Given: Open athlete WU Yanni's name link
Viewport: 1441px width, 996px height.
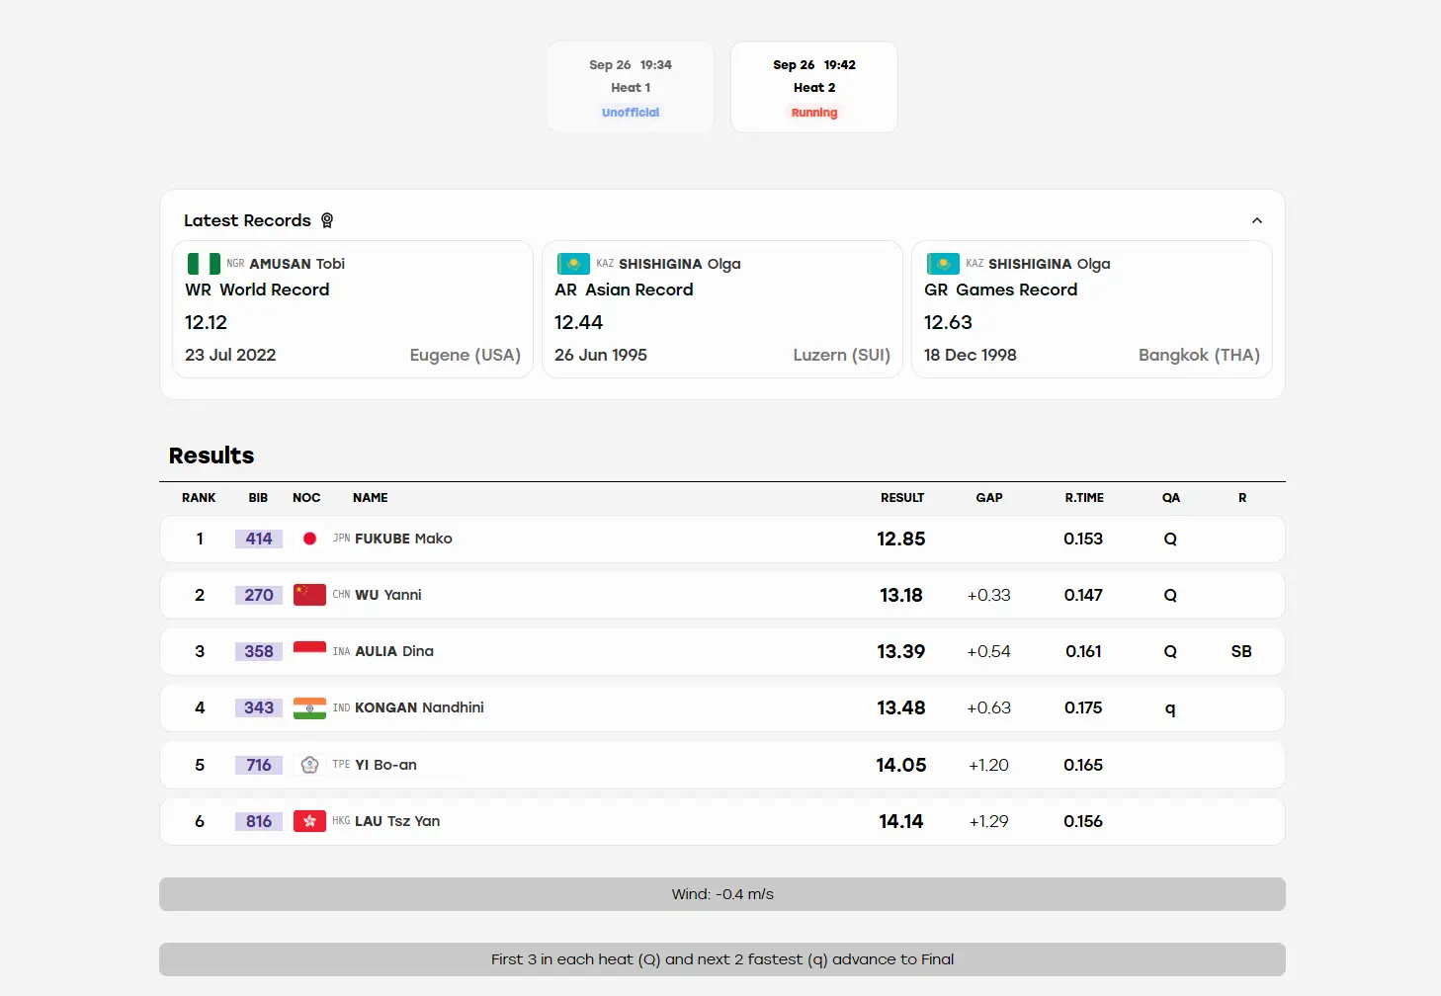Looking at the screenshot, I should click(388, 595).
